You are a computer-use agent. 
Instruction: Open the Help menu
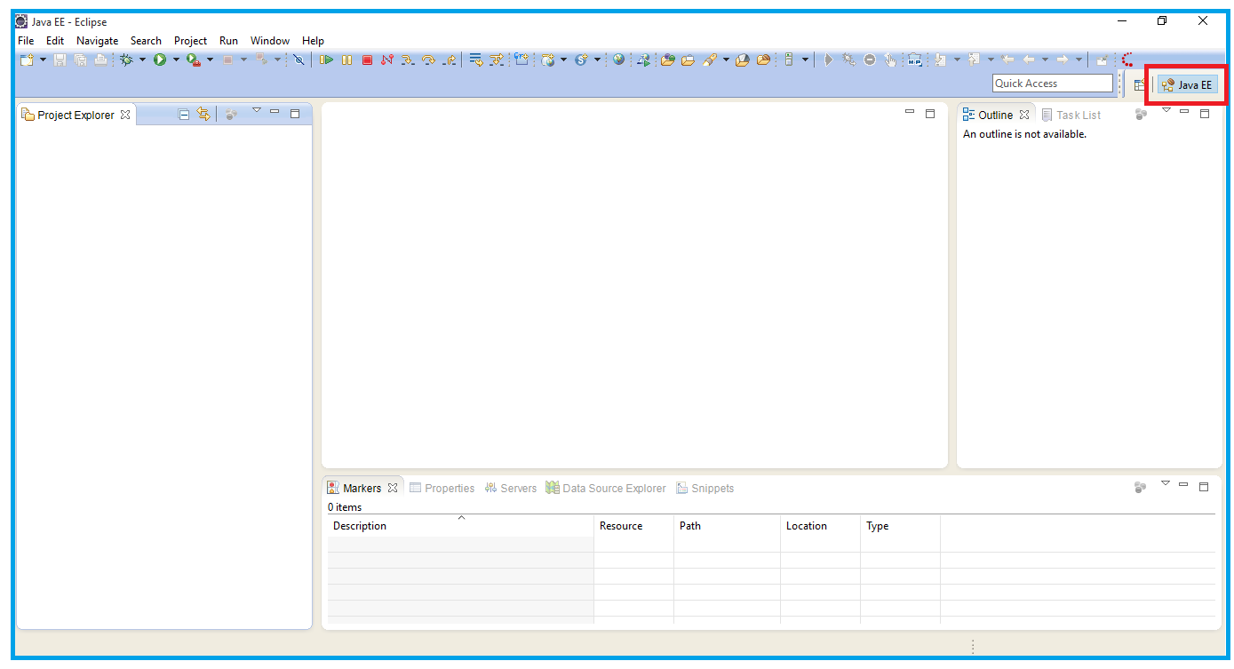tap(313, 41)
